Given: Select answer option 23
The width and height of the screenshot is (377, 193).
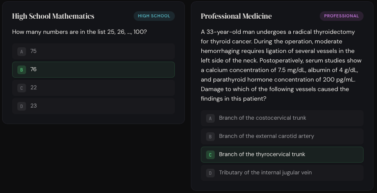Looking at the screenshot, I should click(93, 106).
